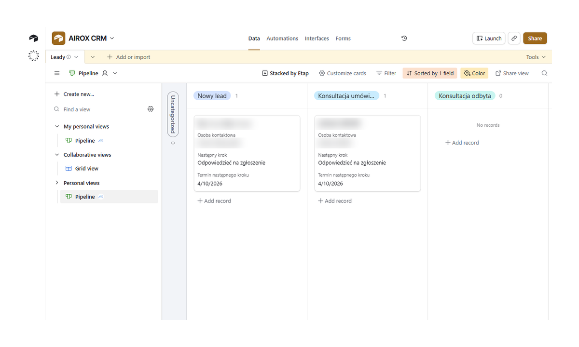Click the Konsultacja umówi... stack label
The width and height of the screenshot is (579, 347).
point(346,96)
